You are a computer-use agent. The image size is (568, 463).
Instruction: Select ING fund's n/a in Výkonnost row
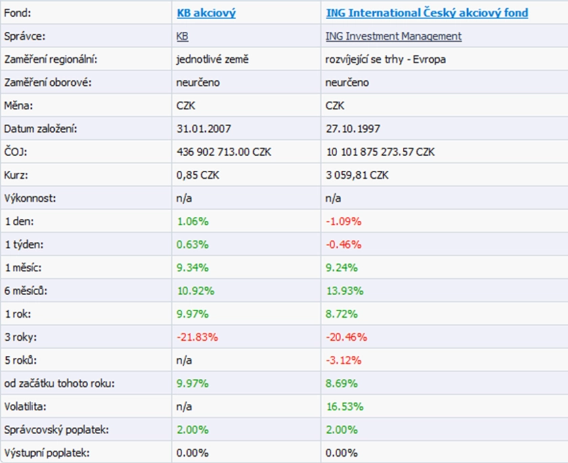333,199
